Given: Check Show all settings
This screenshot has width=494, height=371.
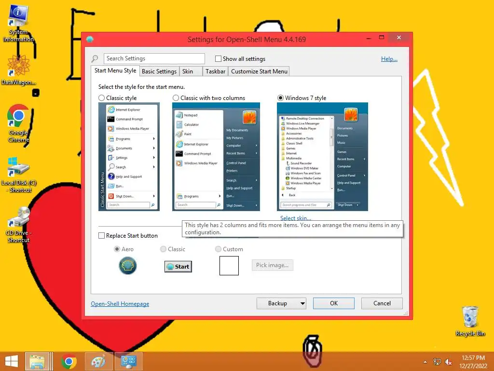Looking at the screenshot, I should pyautogui.click(x=218, y=58).
